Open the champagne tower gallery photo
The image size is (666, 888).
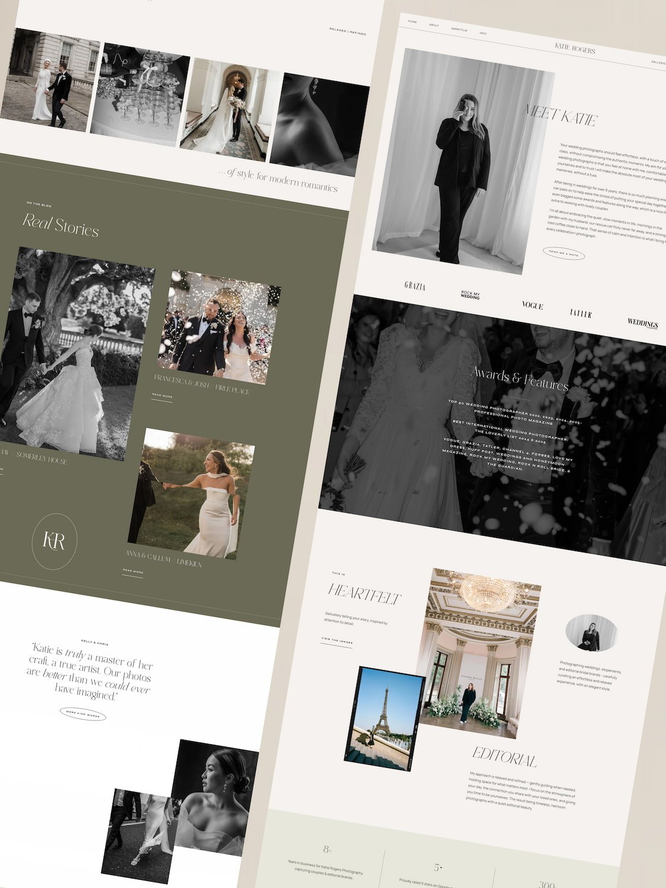pos(140,95)
